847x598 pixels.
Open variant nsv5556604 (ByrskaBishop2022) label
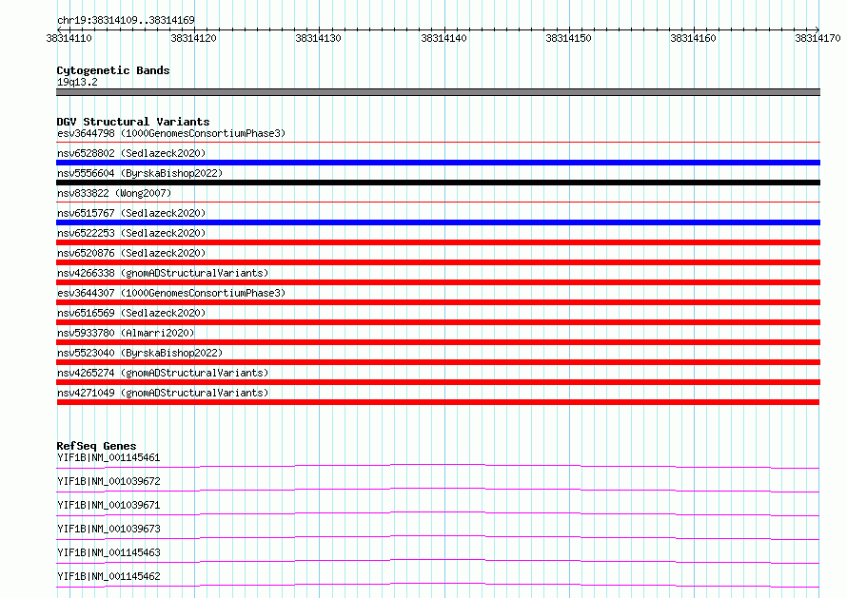(140, 173)
